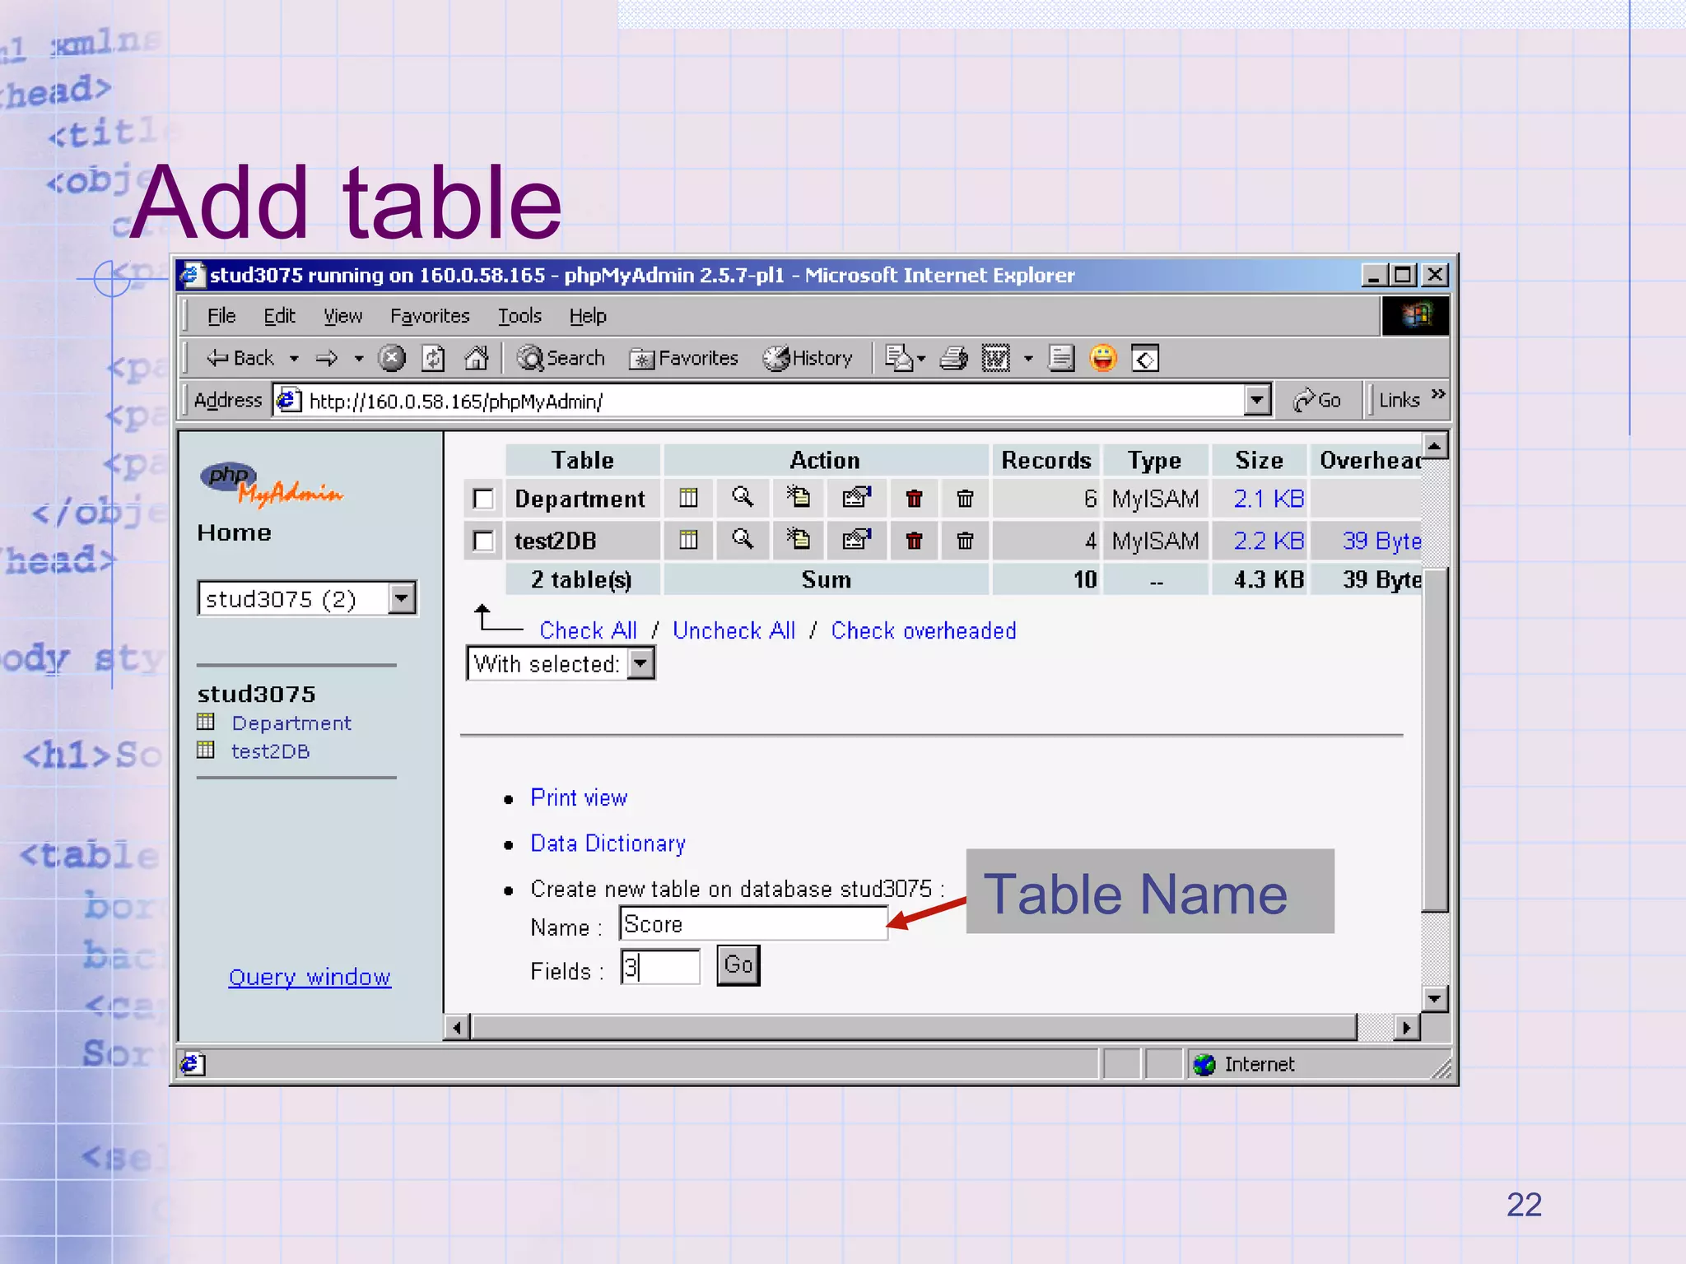Viewport: 1686px width, 1264px height.
Task: Click Select magnifier for Department row
Action: click(x=743, y=497)
